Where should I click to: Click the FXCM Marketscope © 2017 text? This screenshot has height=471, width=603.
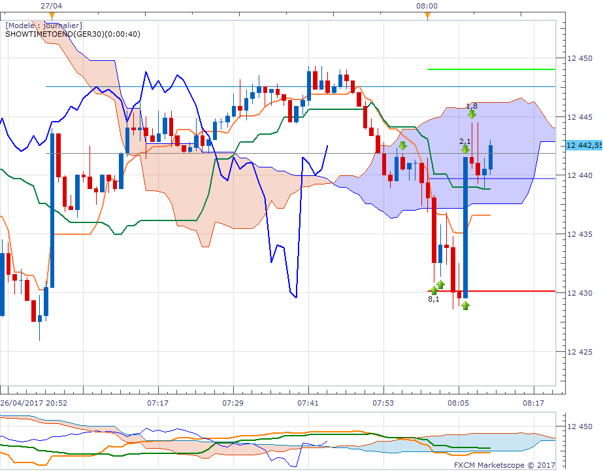[x=504, y=465]
